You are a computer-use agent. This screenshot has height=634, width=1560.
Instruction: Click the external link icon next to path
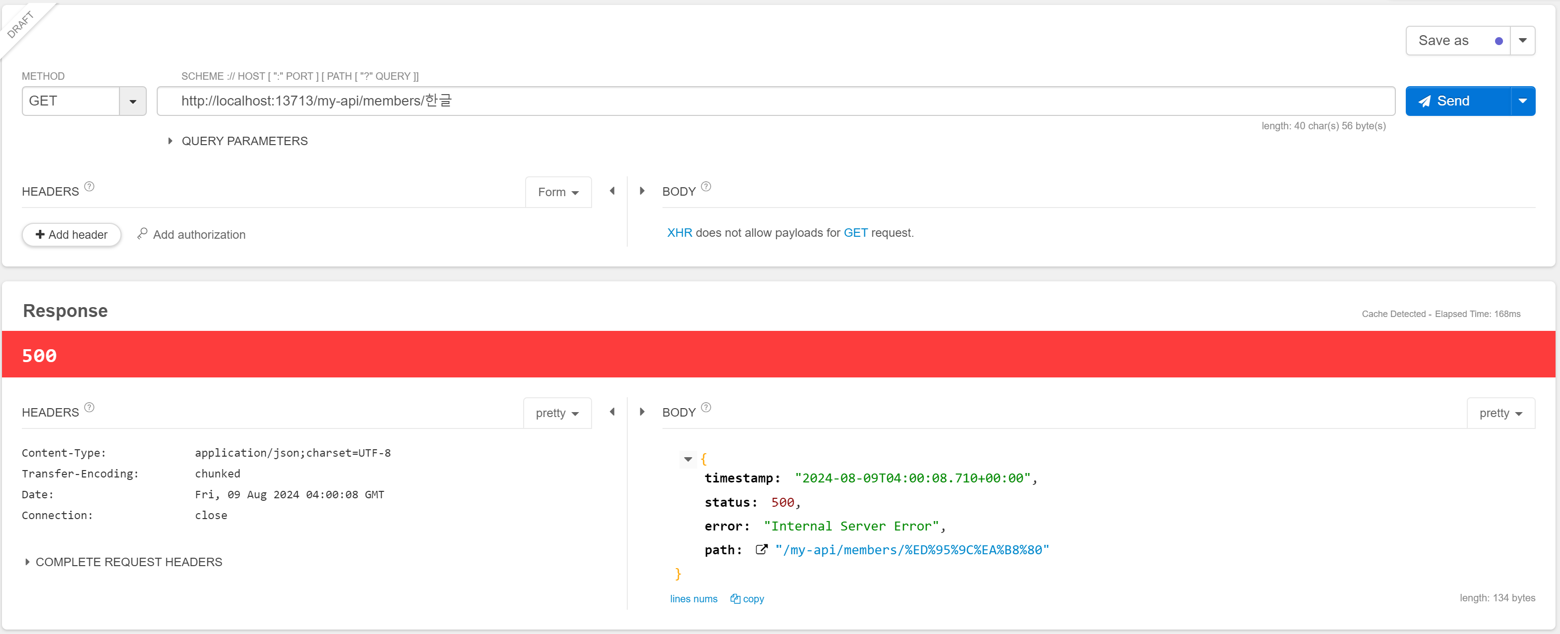click(x=761, y=549)
